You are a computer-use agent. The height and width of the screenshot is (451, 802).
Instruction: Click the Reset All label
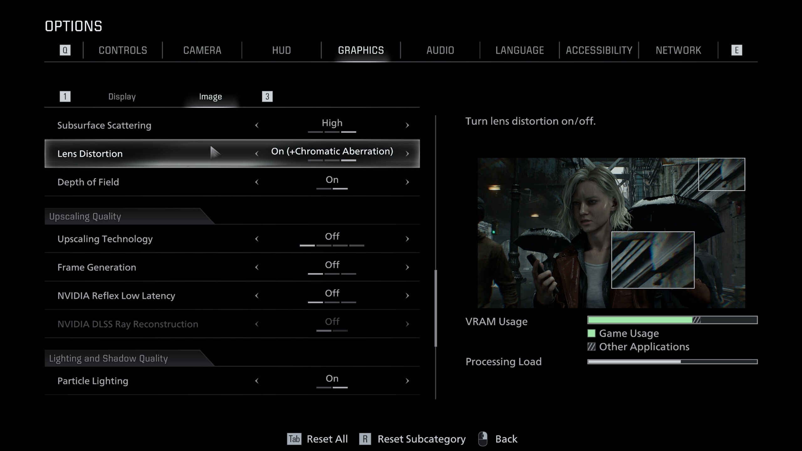[x=327, y=439]
